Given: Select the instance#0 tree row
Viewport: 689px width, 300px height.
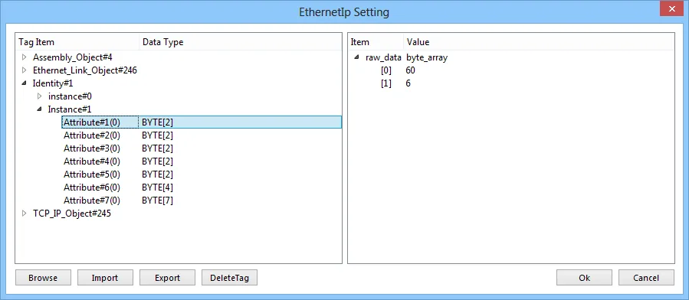Looking at the screenshot, I should 70,96.
